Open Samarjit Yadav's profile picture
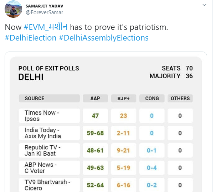This screenshot has height=192, width=216. coord(13,9)
